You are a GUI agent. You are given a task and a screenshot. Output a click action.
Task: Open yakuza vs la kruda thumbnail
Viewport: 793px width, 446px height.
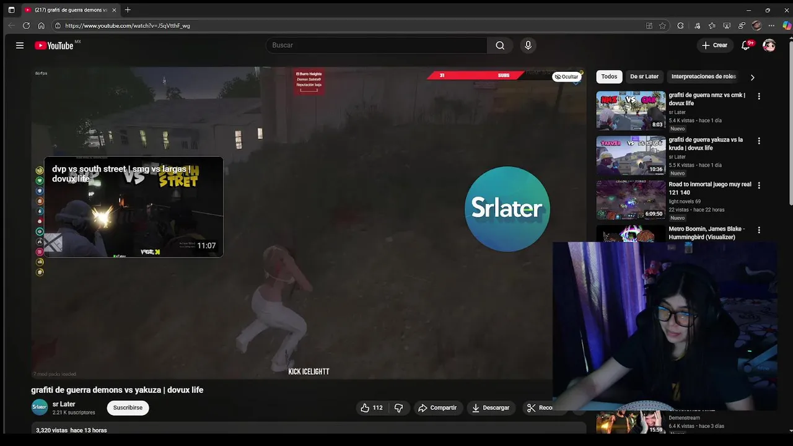pos(631,155)
